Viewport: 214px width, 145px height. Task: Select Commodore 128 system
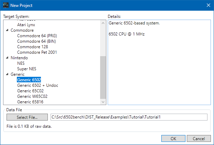click(32, 47)
